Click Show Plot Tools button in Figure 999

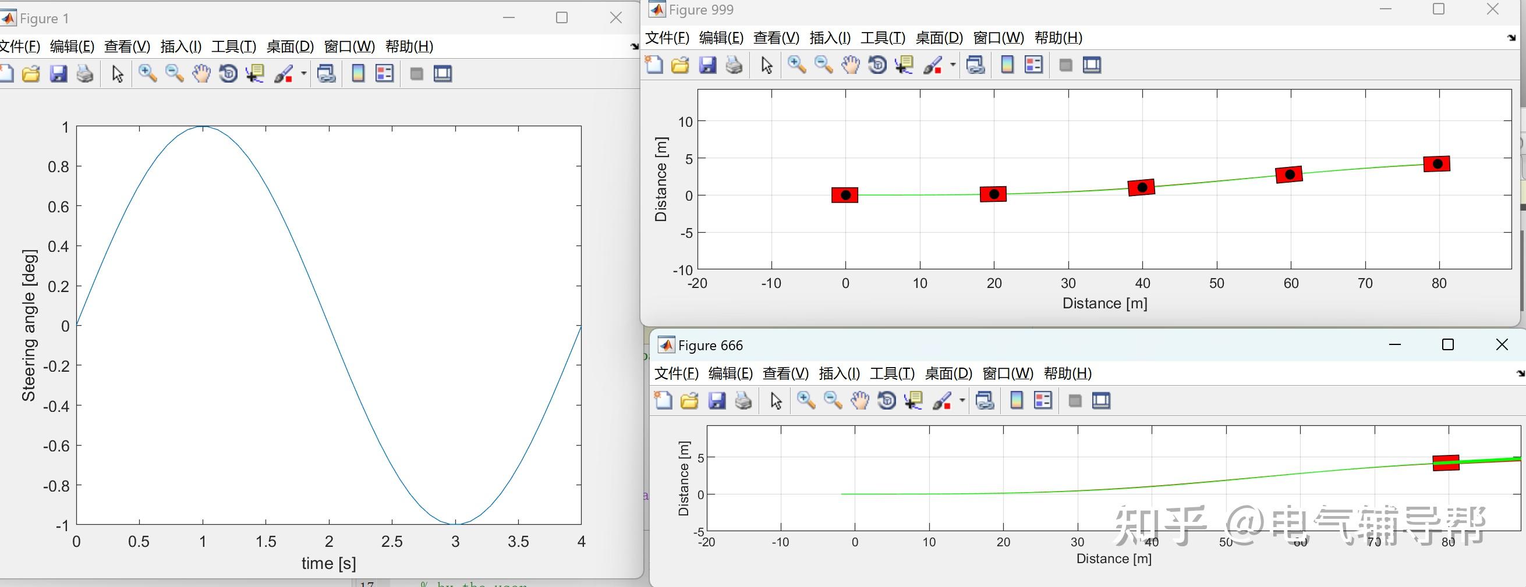tap(1092, 65)
